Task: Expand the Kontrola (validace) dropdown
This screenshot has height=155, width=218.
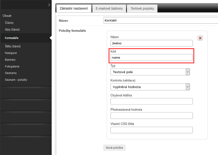Action: point(150,87)
